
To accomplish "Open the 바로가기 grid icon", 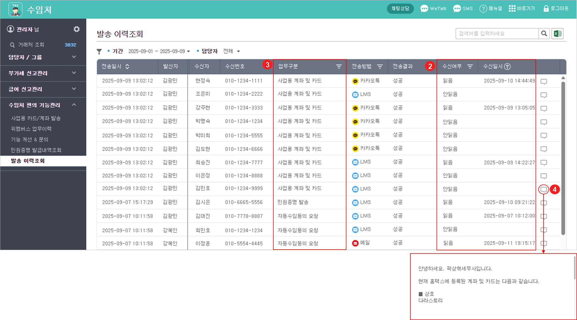I will [512, 9].
